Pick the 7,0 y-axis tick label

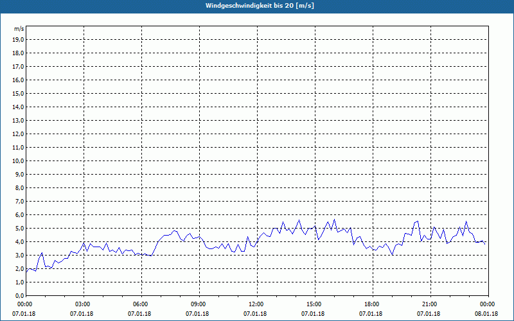click(x=20, y=202)
